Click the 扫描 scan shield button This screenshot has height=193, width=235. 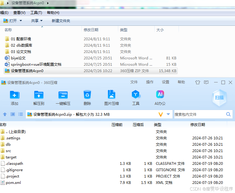click(x=220, y=98)
